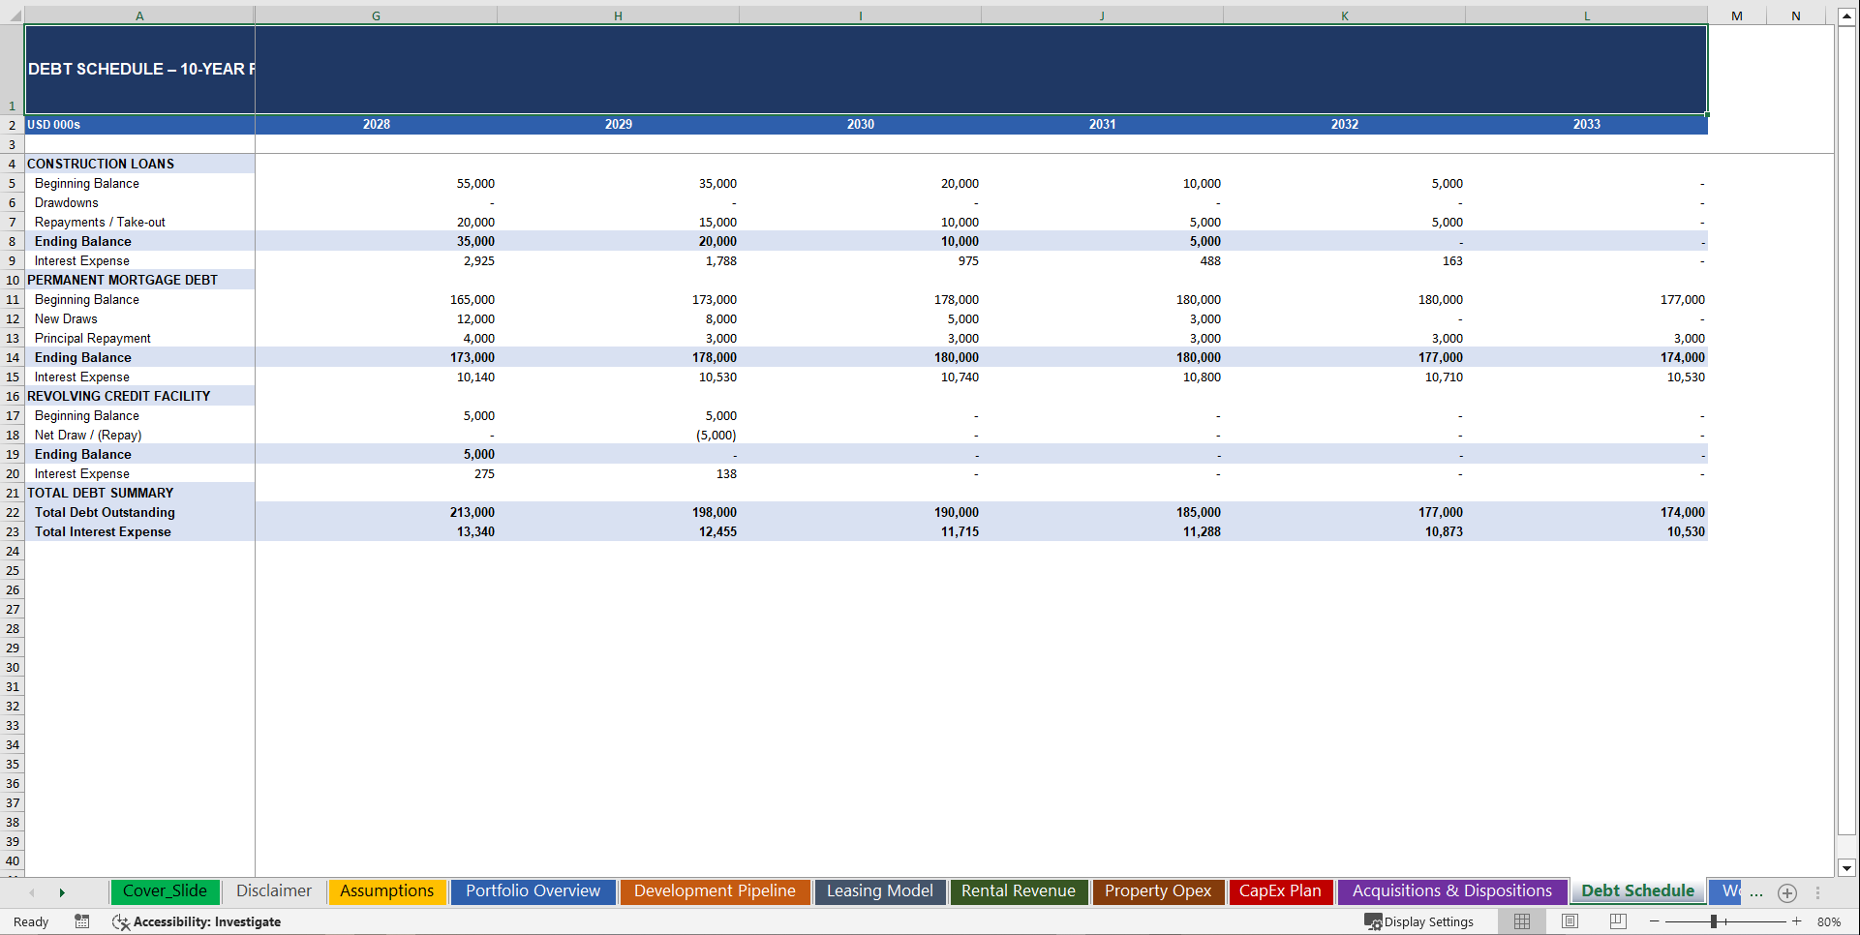Zoom out using the minus icon

coord(1655,921)
